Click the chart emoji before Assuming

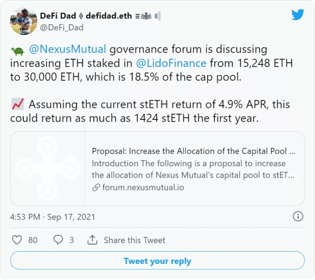click(18, 104)
